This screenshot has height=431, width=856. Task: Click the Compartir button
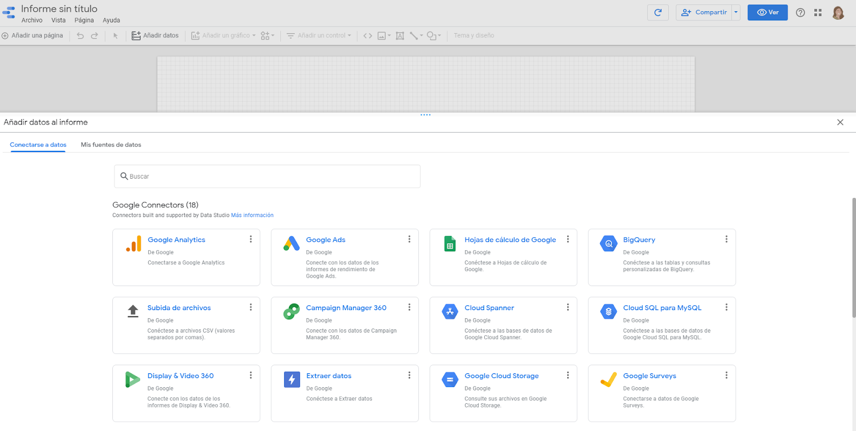[705, 12]
